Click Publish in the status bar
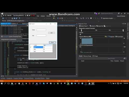Screen dimensions: 129x97 [x=125, y=81]
